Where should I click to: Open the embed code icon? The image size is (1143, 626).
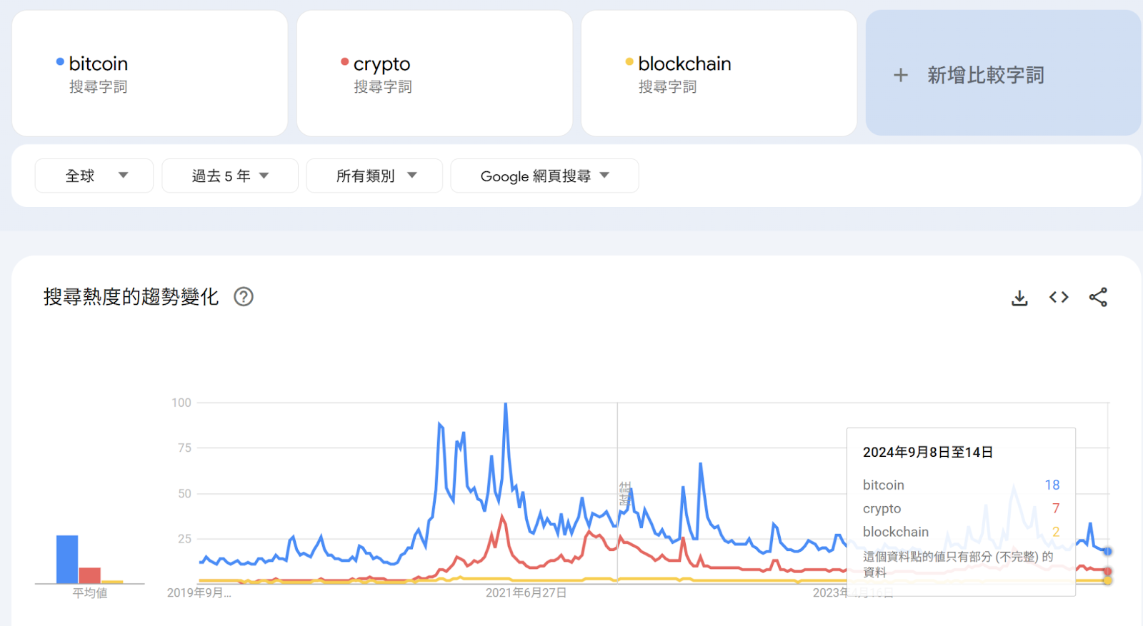[x=1059, y=297]
